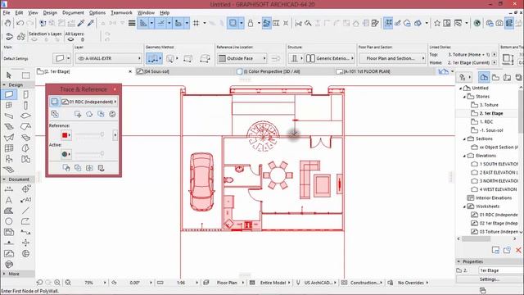524x295 pixels.
Task: Toggle Trace Reference on/off button
Action: (55, 102)
